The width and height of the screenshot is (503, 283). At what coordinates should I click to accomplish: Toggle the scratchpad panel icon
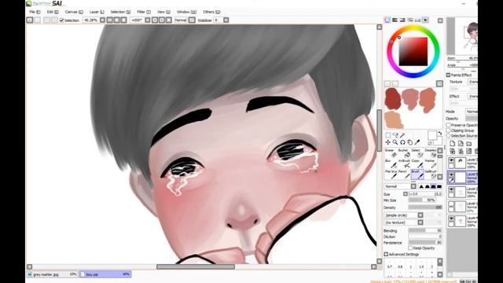click(x=426, y=20)
